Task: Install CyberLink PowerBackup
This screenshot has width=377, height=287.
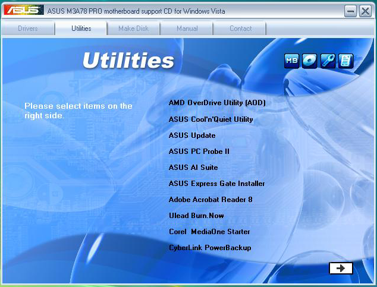Action: coord(210,248)
